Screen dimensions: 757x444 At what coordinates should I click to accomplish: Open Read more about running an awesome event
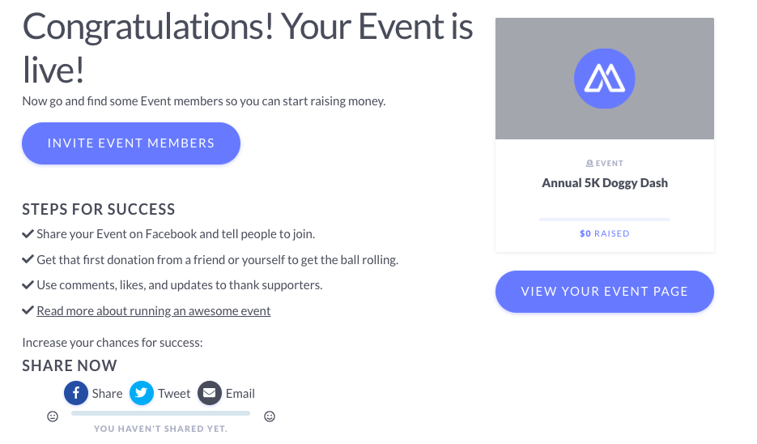click(x=154, y=310)
